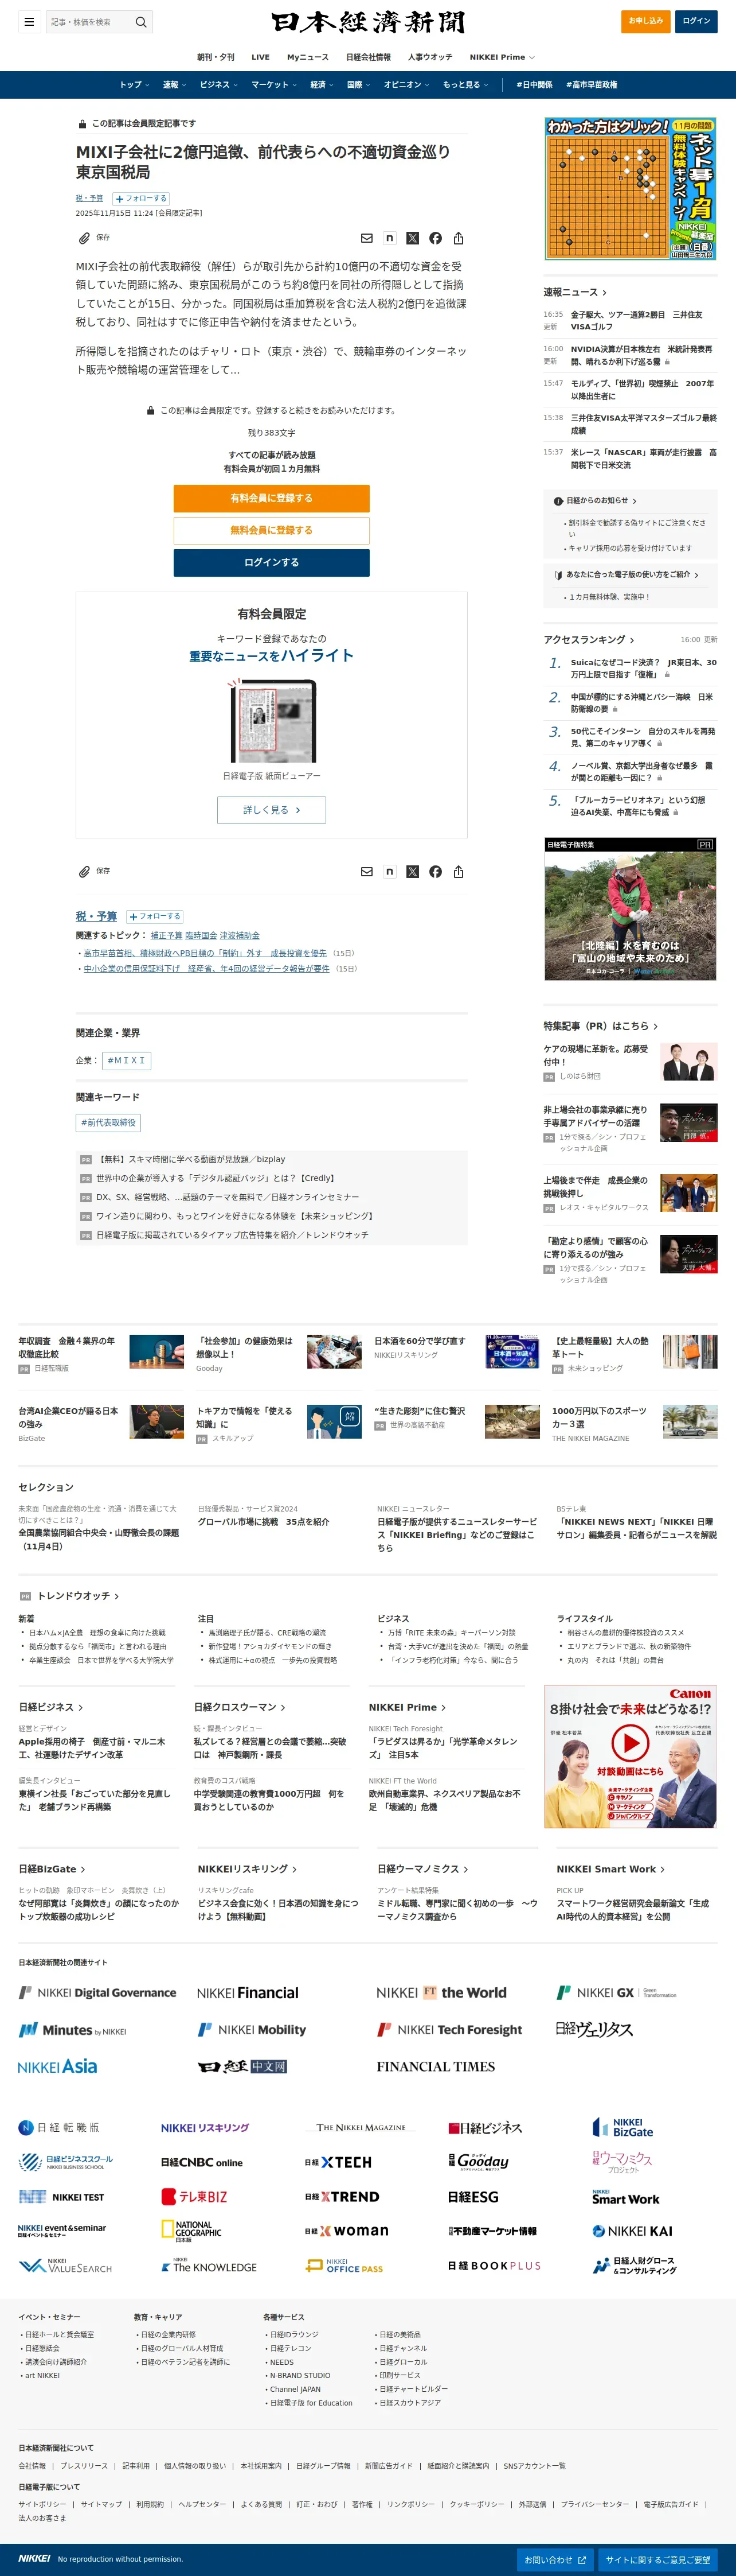This screenshot has height=2576, width=736.
Task: Toggle フォローする beneath the article headline
Action: point(141,198)
